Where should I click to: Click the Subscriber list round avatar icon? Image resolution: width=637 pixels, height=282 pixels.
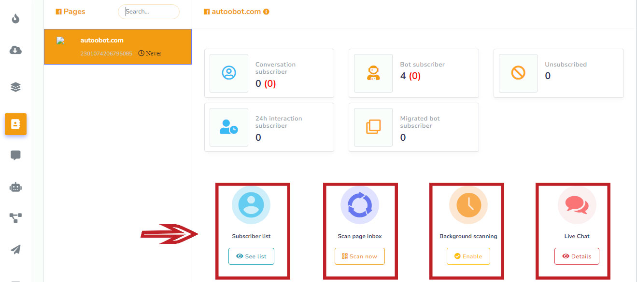pos(251,205)
